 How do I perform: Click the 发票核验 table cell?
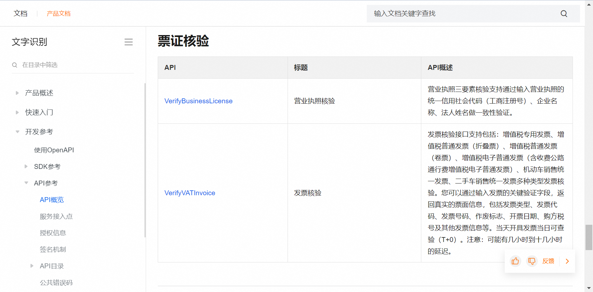tap(354, 193)
